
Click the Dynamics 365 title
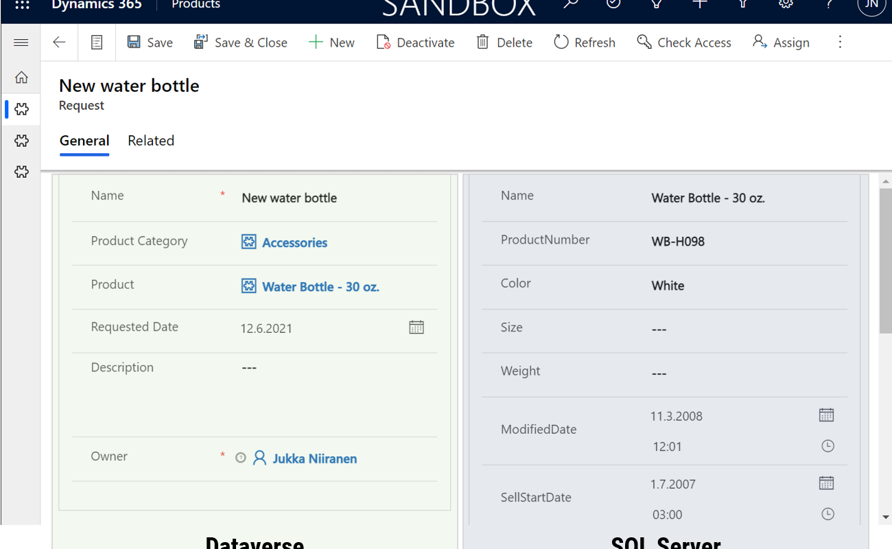tap(97, 5)
